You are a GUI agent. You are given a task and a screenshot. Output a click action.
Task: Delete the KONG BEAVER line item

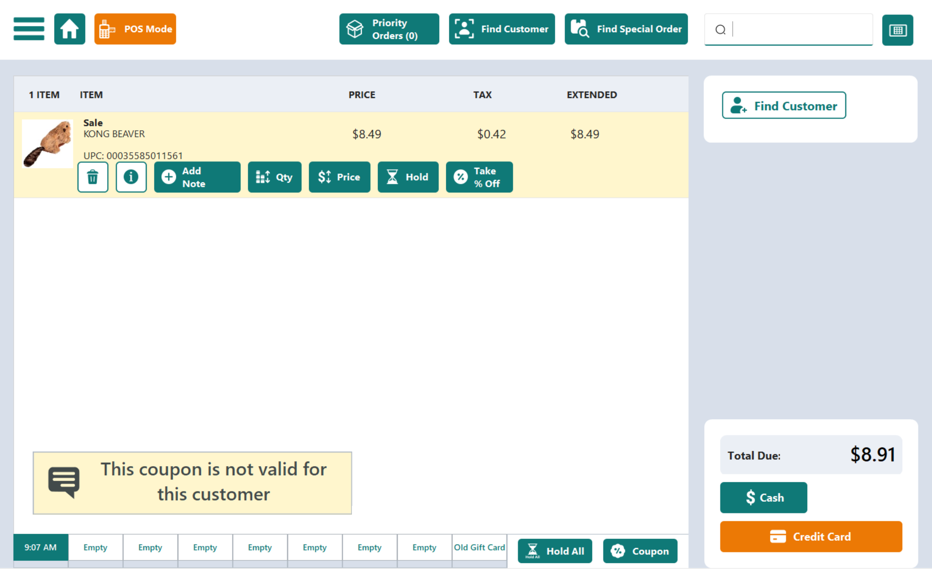(x=93, y=177)
